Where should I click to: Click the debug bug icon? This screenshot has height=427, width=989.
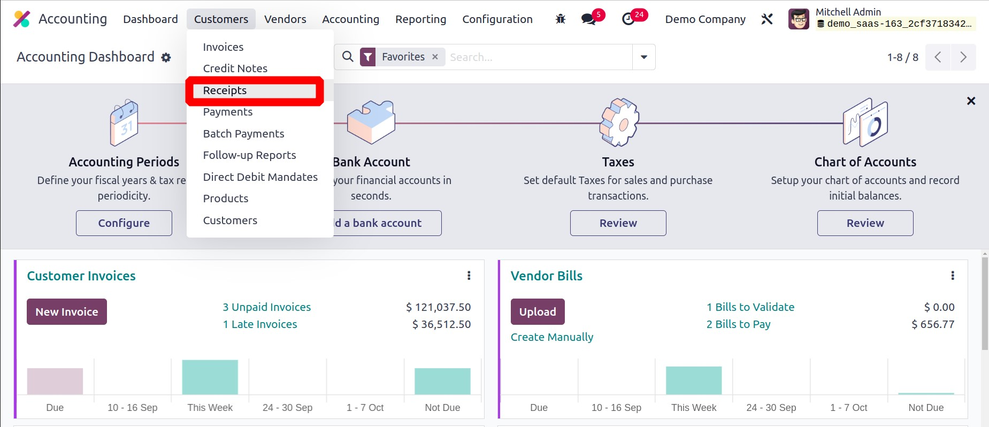[560, 19]
